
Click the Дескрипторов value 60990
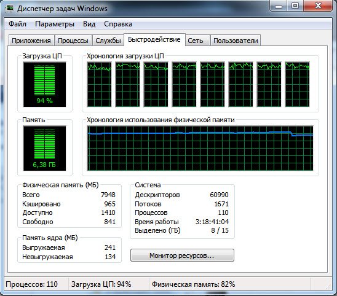(x=219, y=195)
